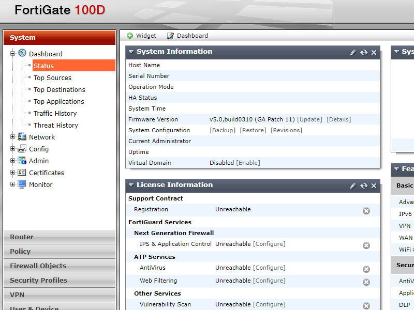Collapse the Dashboard tree node
This screenshot has width=414, height=310.
(13, 53)
